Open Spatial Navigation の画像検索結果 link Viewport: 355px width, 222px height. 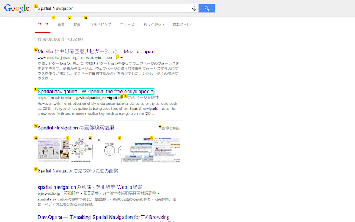[x=76, y=128]
